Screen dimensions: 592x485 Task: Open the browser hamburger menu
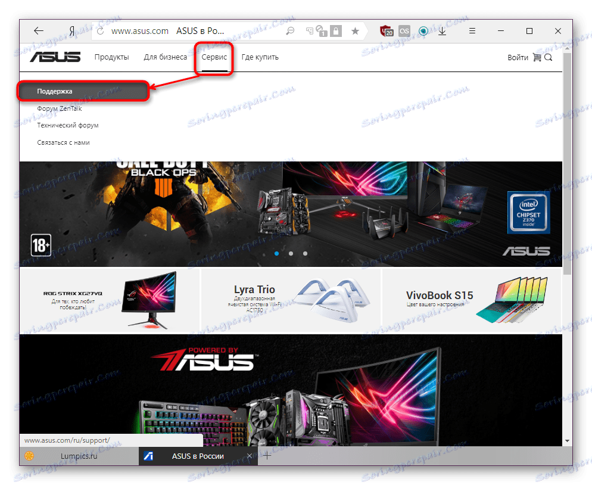pyautogui.click(x=472, y=31)
